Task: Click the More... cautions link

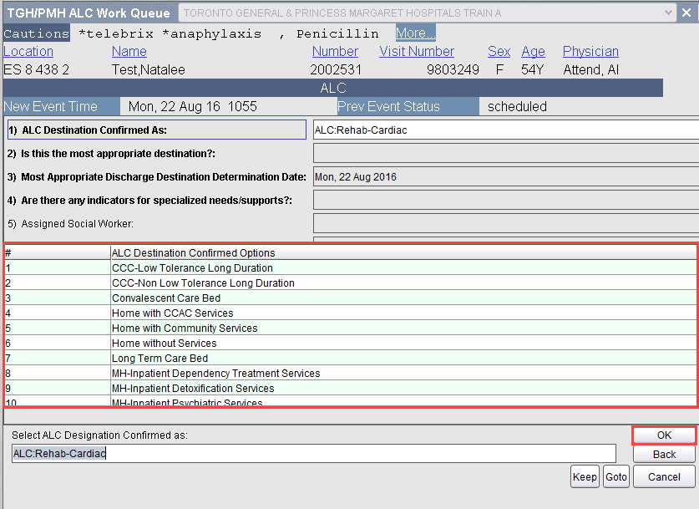Action: (x=416, y=33)
